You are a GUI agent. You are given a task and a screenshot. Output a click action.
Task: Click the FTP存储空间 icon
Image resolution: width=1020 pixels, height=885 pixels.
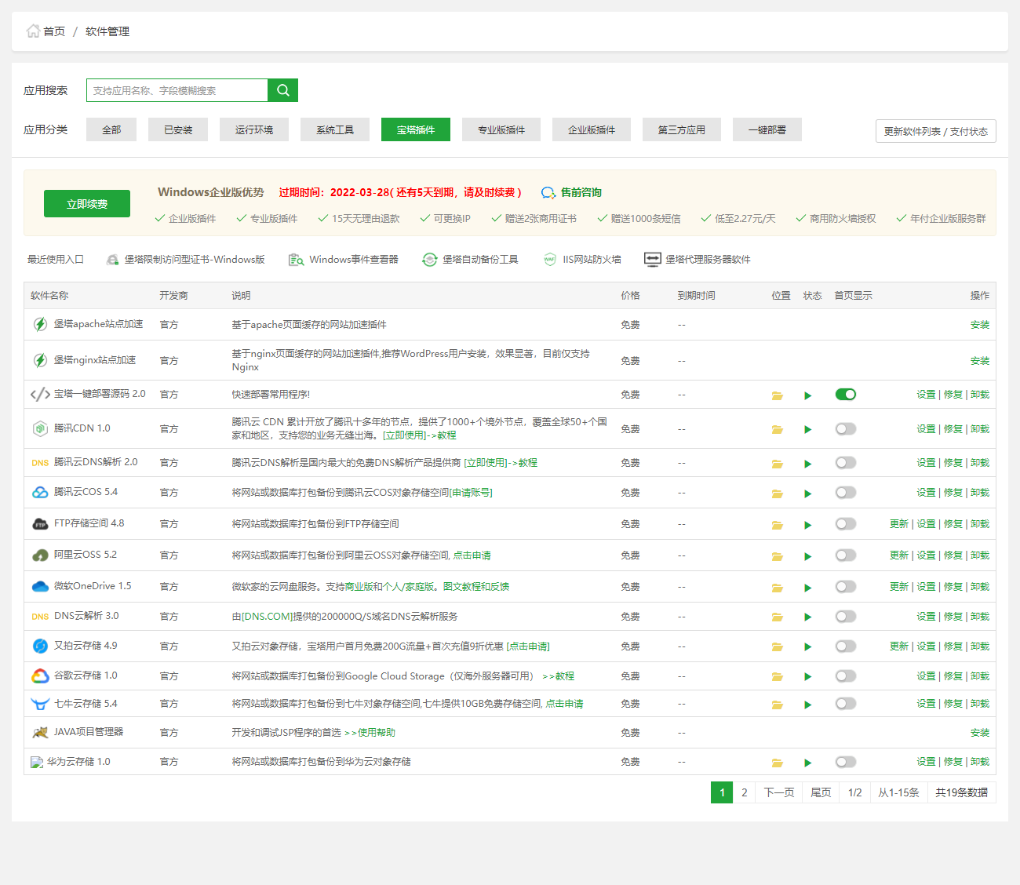[x=40, y=523]
